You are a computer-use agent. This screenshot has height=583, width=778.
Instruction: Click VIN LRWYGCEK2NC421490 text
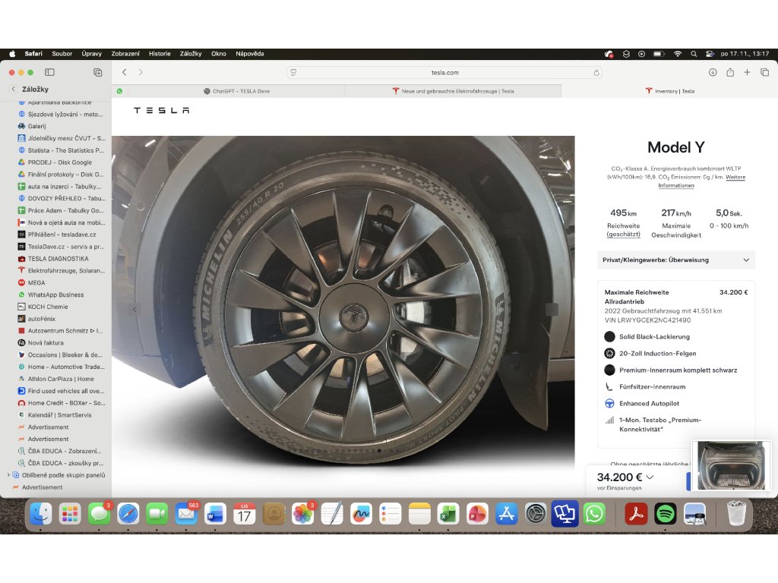pos(647,320)
